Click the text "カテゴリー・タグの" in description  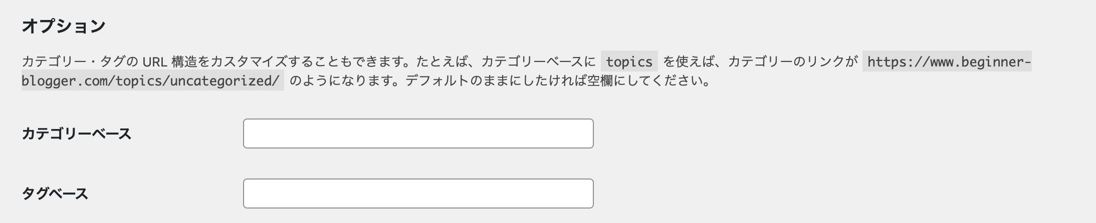pos(80,62)
